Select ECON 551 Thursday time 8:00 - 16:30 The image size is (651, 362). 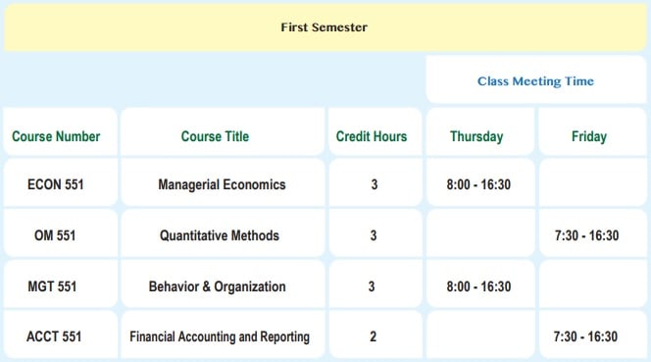tap(478, 184)
